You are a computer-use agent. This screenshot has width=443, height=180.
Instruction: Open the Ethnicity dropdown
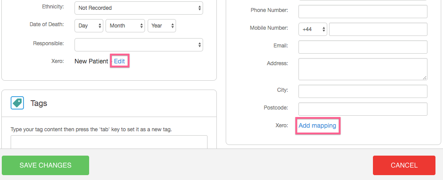point(138,8)
